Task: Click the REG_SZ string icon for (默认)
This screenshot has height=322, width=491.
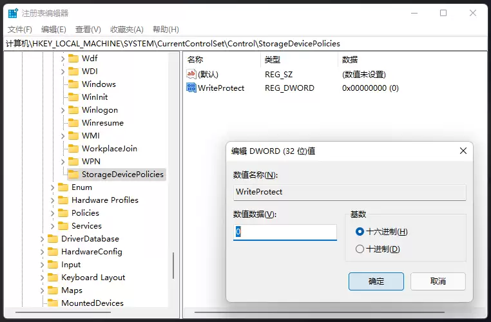Action: coord(191,74)
